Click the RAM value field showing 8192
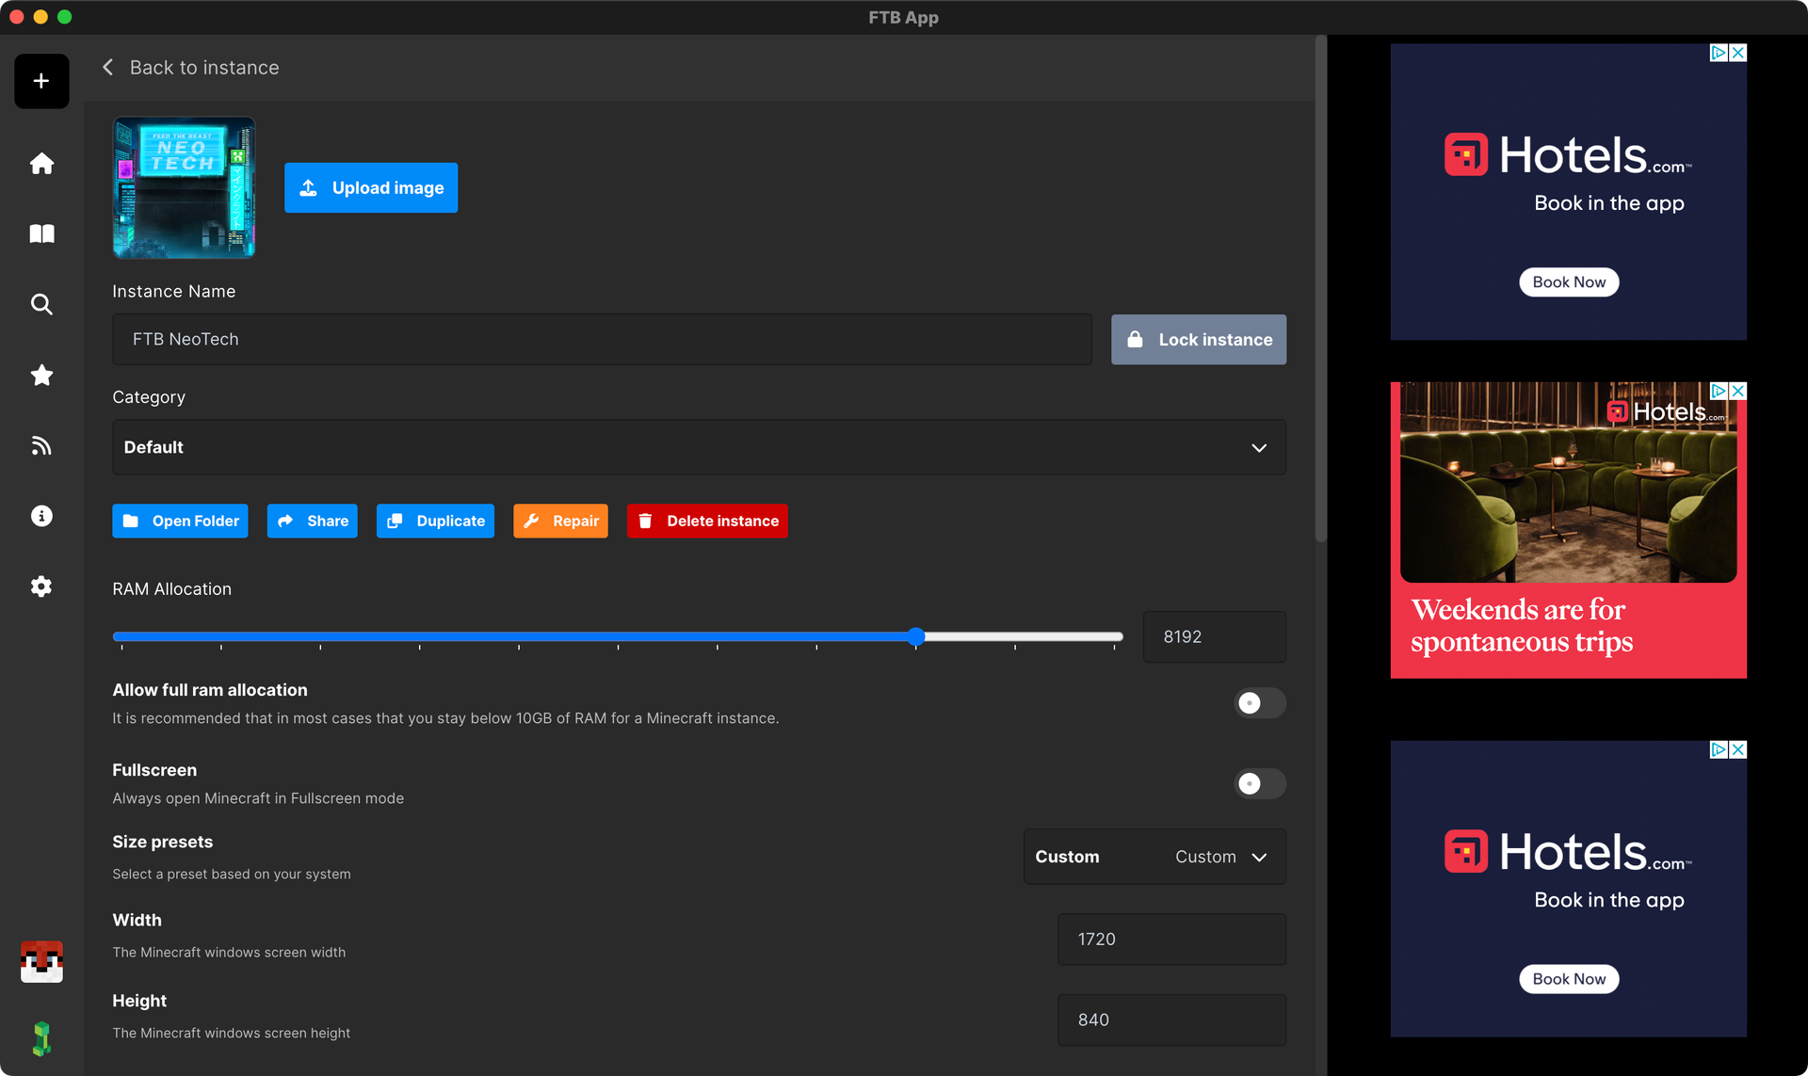Image resolution: width=1808 pixels, height=1076 pixels. 1214,637
